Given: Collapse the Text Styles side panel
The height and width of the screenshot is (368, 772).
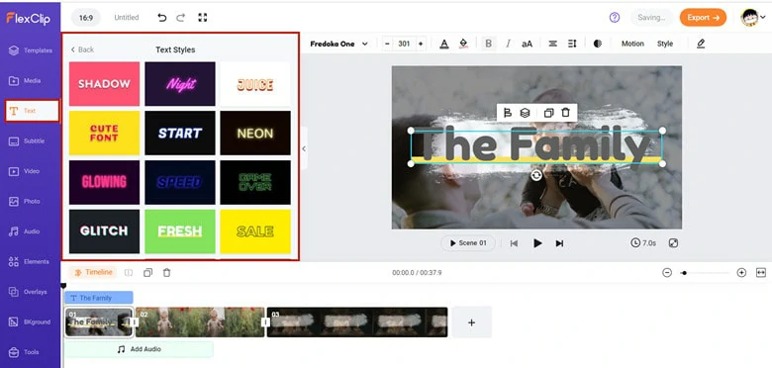Looking at the screenshot, I should point(304,148).
